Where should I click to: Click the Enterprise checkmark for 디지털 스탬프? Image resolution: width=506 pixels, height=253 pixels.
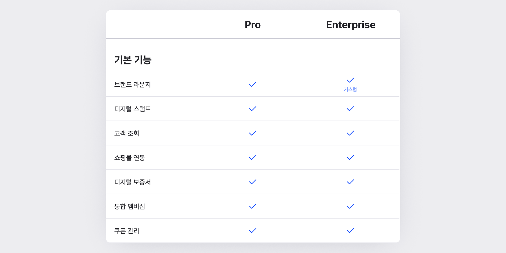click(351, 109)
